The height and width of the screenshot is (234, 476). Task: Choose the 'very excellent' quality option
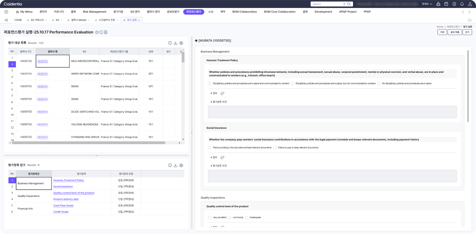[210, 217]
